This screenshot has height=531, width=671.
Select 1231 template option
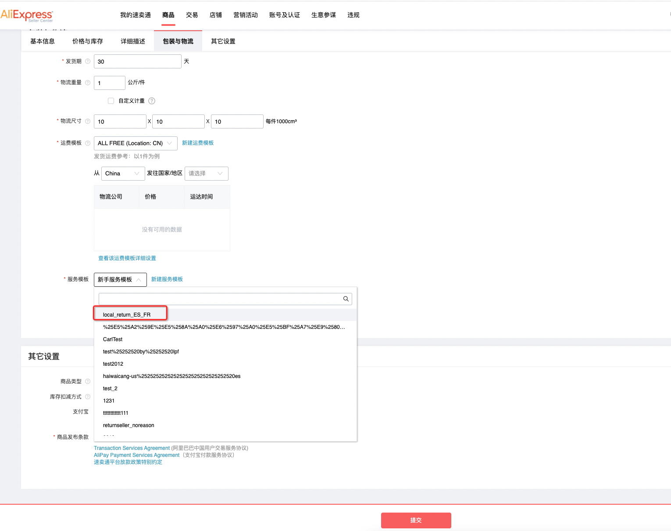[226, 401]
